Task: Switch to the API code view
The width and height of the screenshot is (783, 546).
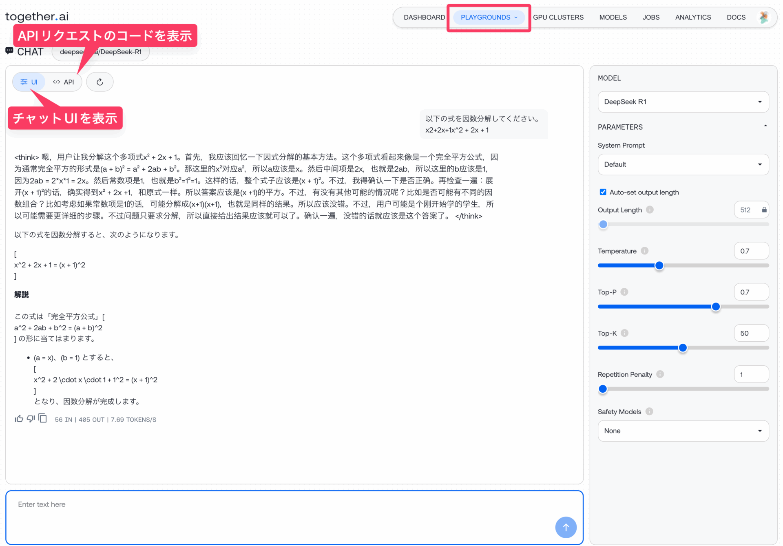Action: pyautogui.click(x=64, y=82)
